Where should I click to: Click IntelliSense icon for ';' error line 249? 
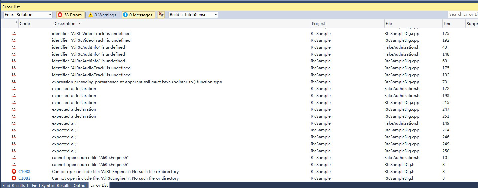click(x=14, y=144)
